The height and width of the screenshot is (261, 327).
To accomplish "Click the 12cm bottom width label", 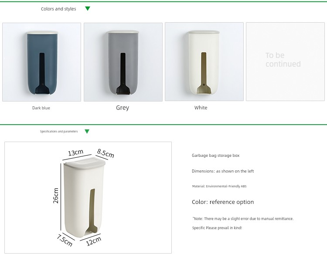I will [94, 241].
